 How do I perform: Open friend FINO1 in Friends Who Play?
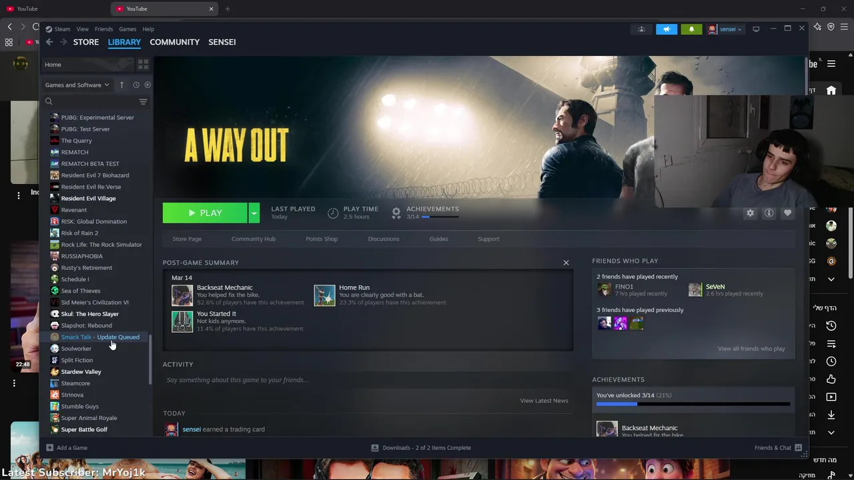[x=632, y=290]
